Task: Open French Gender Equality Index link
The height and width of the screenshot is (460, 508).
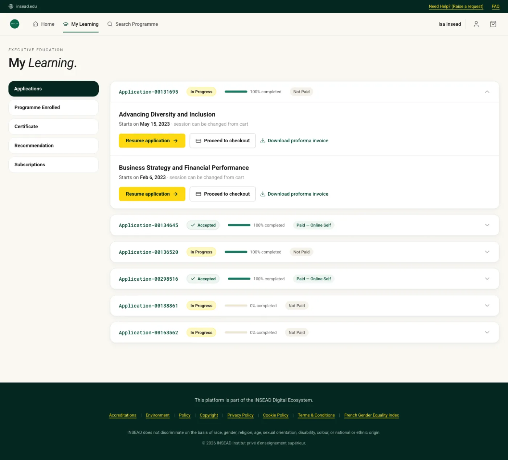Action: (372, 415)
